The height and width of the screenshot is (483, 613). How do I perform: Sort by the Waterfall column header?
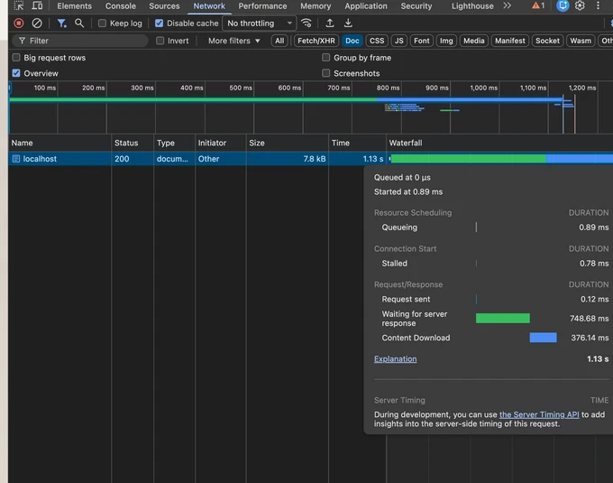click(499, 143)
